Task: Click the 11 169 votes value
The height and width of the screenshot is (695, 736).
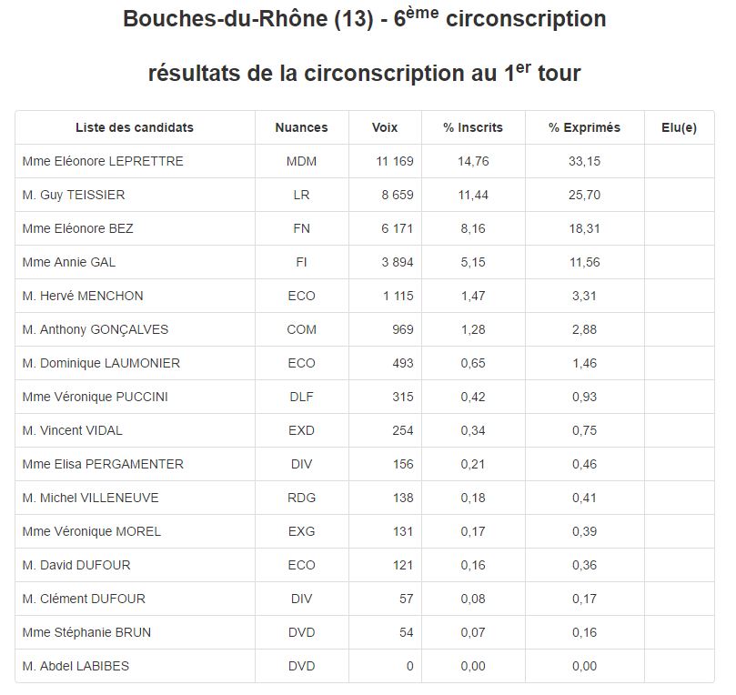Action: 394,161
